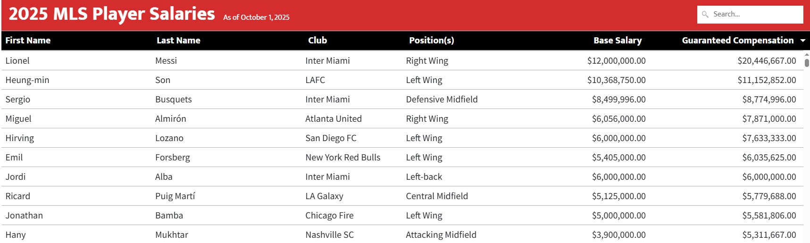Select the Lionel Messi row first name
The width and height of the screenshot is (810, 243).
[x=17, y=61]
